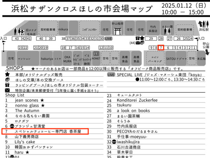Click the gift icon on the map near booth 29

[x=138, y=38]
